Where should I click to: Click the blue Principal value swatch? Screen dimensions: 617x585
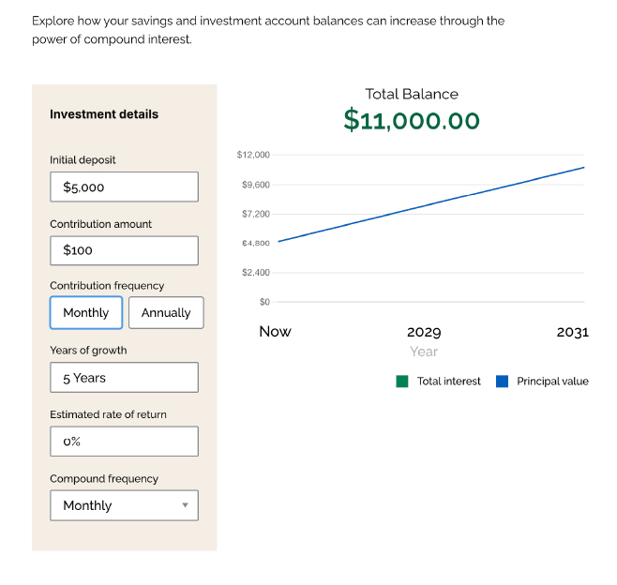[502, 382]
